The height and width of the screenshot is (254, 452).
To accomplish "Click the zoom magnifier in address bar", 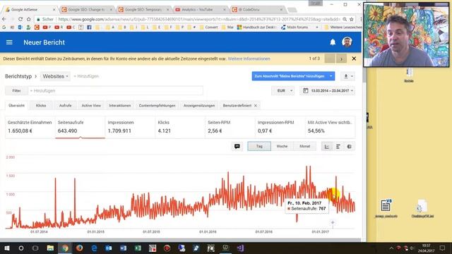I will coord(345,19).
